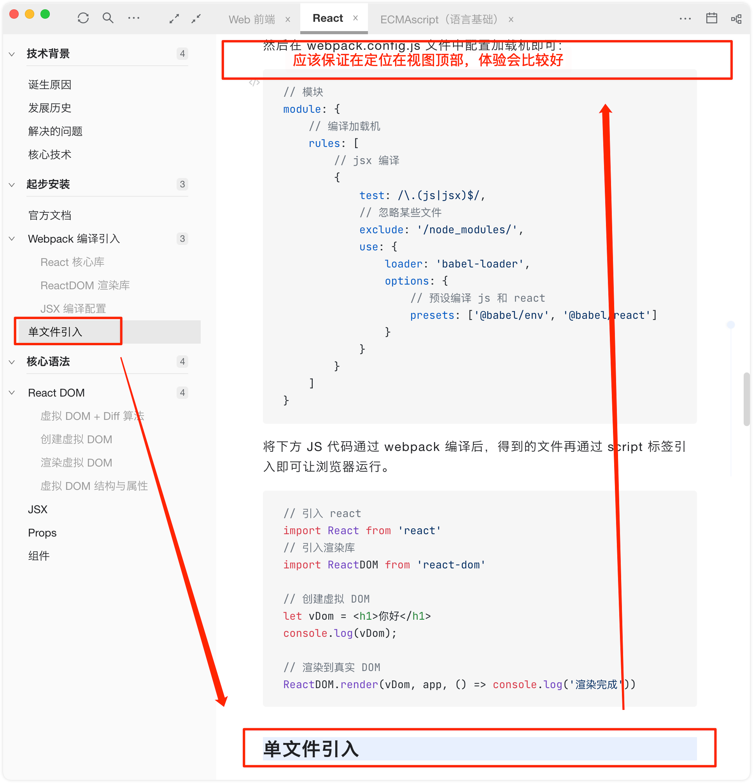The width and height of the screenshot is (753, 783).
Task: Jump to JSX 编译配置 in the outline
Action: tap(73, 308)
